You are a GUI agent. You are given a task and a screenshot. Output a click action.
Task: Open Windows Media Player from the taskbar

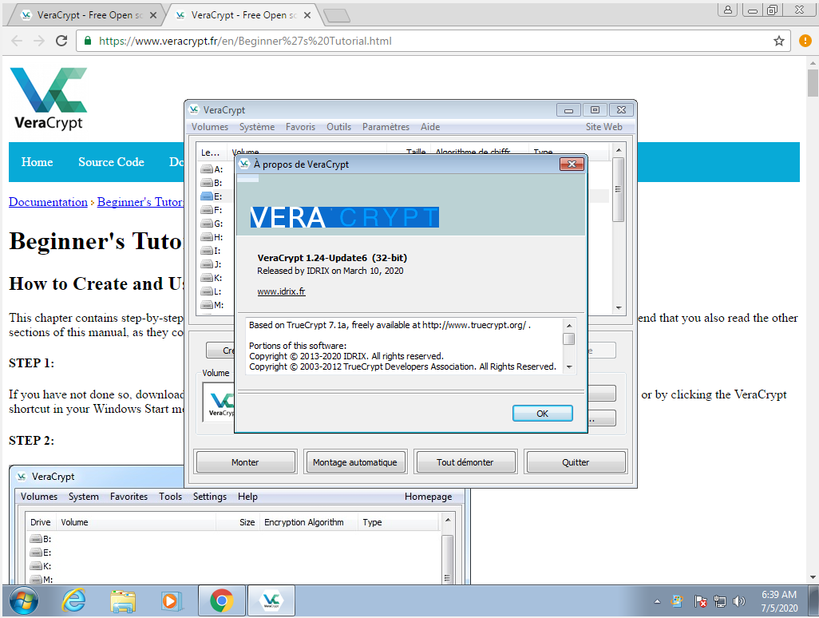(170, 601)
